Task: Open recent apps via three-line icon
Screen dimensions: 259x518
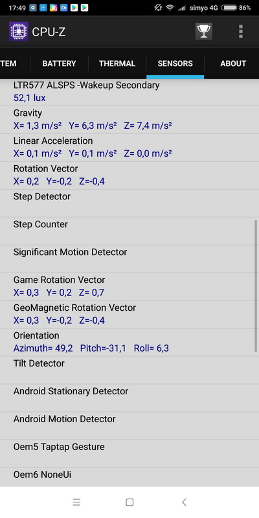Action: pyautogui.click(x=76, y=502)
